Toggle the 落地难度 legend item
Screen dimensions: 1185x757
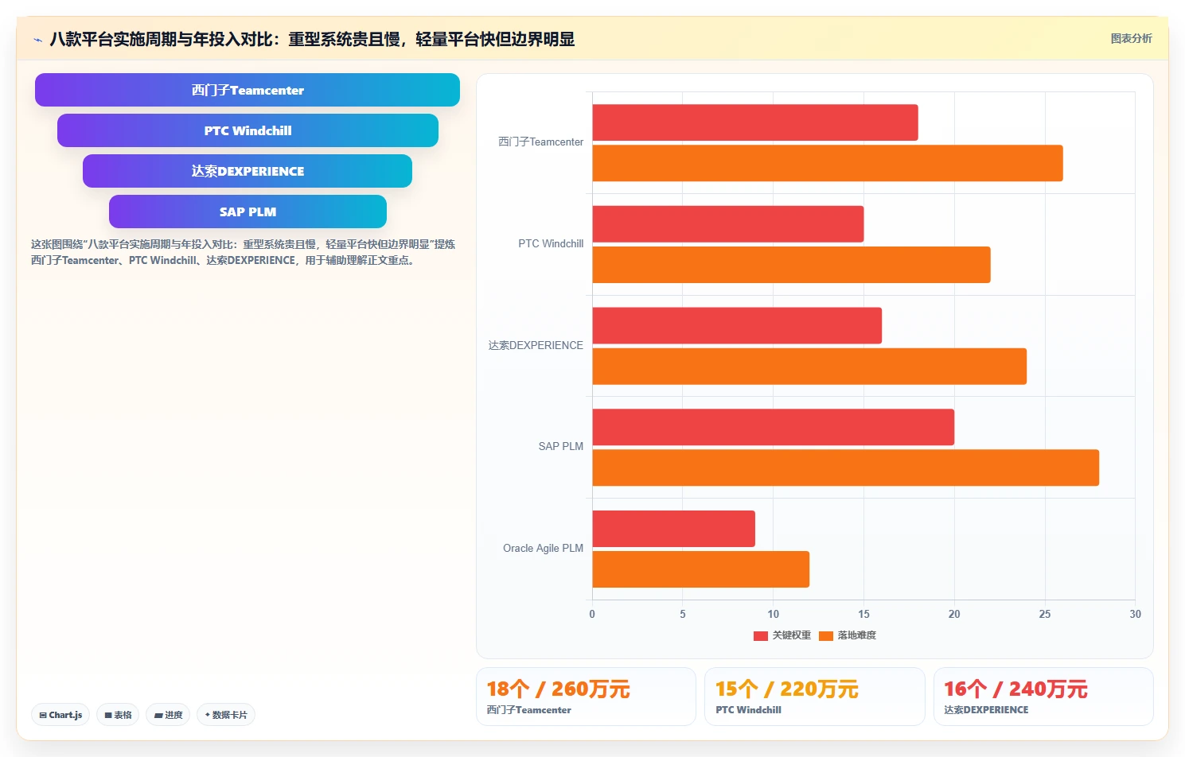[x=848, y=635]
